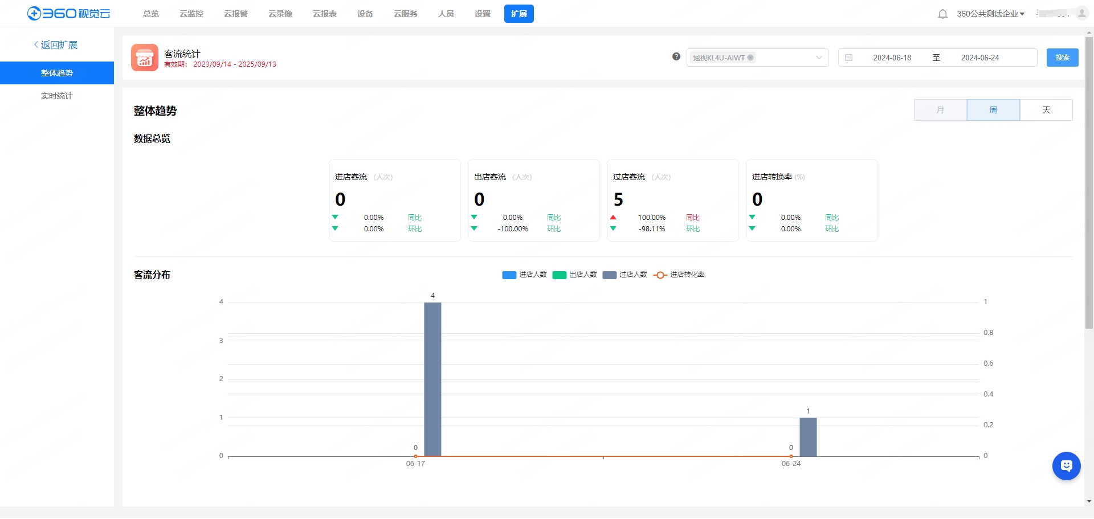Click the 06-17 过店人数 bar
The width and height of the screenshot is (1094, 519).
[x=432, y=379]
